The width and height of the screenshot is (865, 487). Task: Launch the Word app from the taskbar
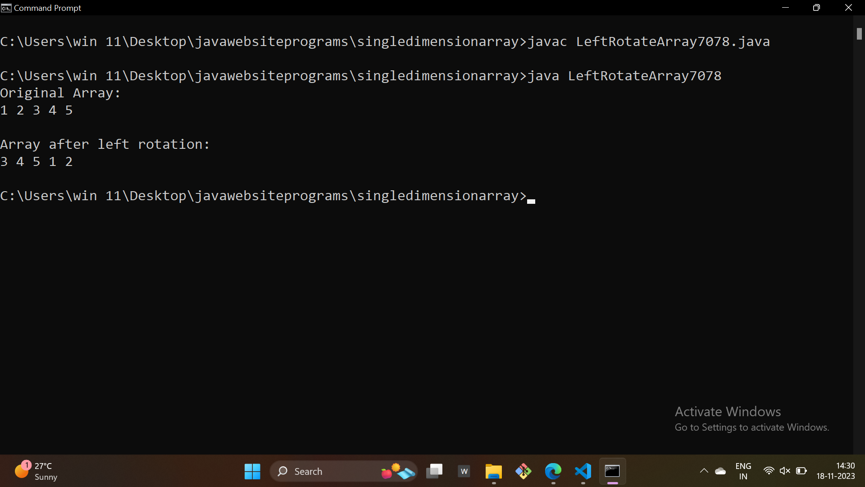[x=464, y=471]
